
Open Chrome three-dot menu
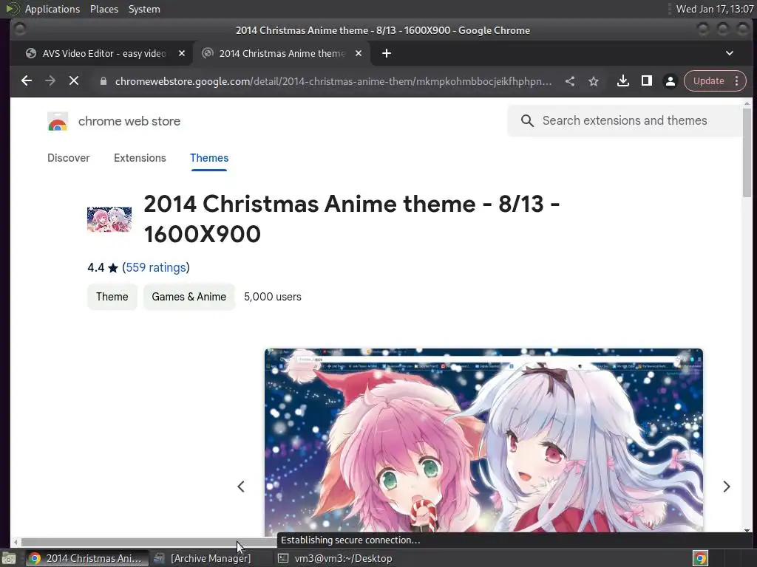click(x=737, y=81)
